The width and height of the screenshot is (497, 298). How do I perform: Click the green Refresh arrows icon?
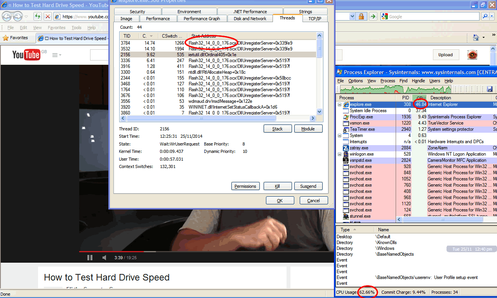(38, 16)
